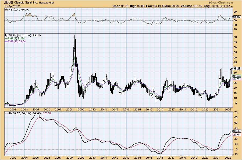Click the Chg +0.83 (+2.16%) value
Screen dimensions: 242x160
[217, 6]
